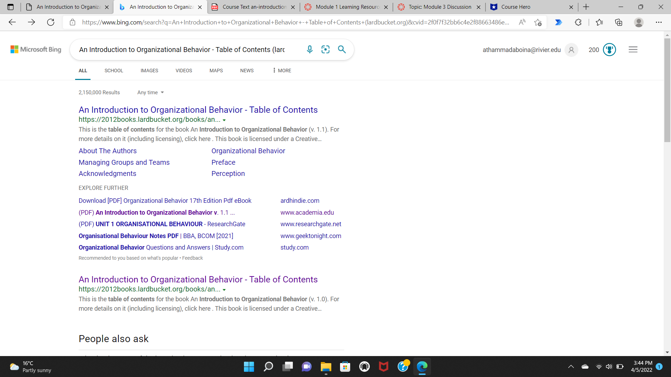Select the ALL search tab
The width and height of the screenshot is (671, 377).
click(x=83, y=71)
